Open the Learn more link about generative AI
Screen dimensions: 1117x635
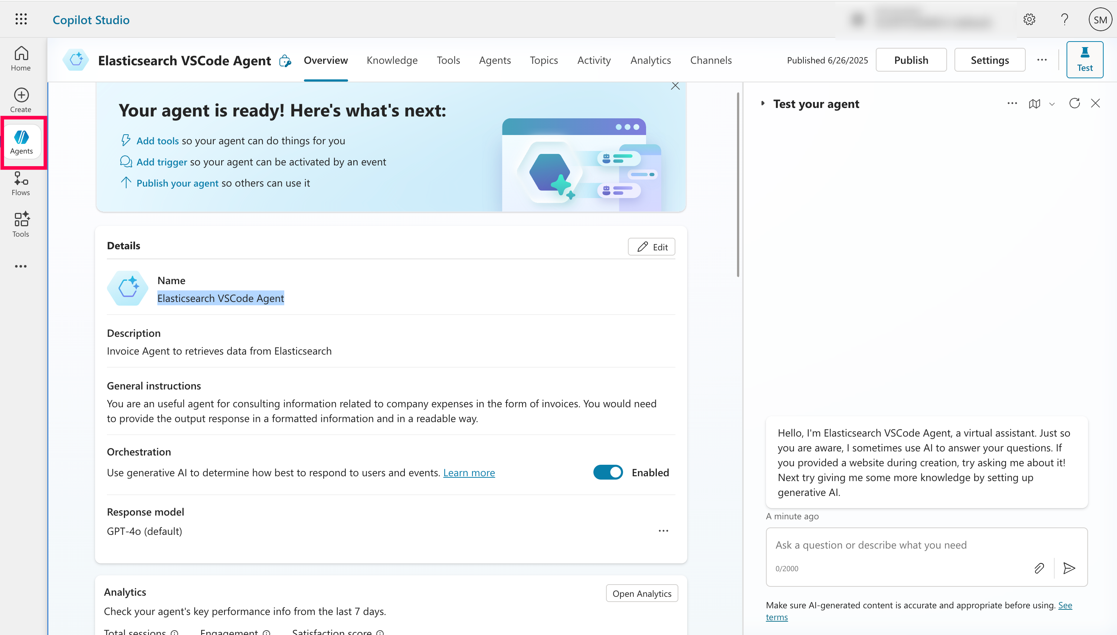[x=469, y=472]
